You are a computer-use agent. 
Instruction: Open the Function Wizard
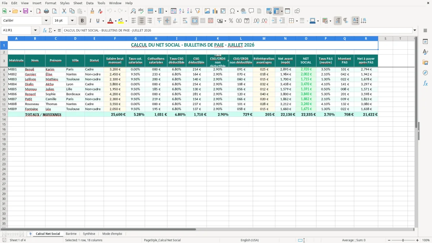pos(45,30)
